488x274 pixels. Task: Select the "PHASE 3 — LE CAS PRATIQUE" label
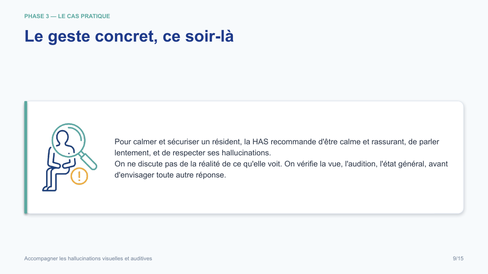click(x=67, y=16)
